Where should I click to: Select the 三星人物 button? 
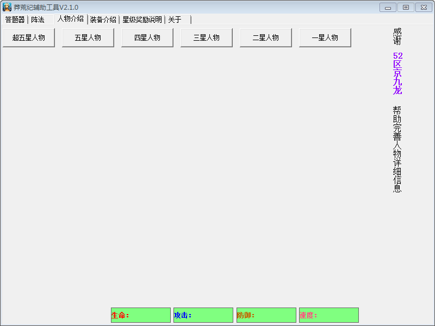[207, 37]
